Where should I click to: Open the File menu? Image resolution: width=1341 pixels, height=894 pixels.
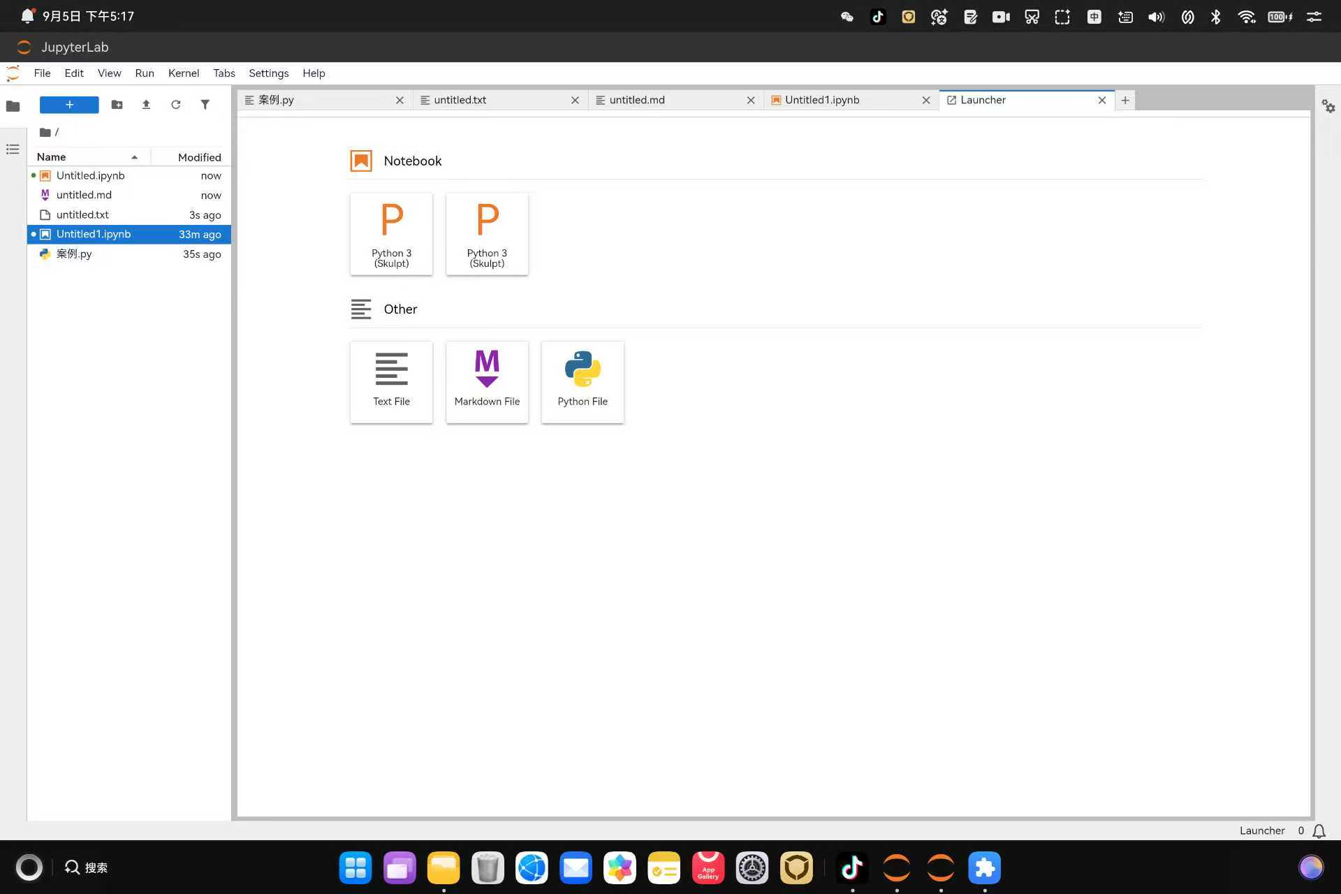coord(42,73)
